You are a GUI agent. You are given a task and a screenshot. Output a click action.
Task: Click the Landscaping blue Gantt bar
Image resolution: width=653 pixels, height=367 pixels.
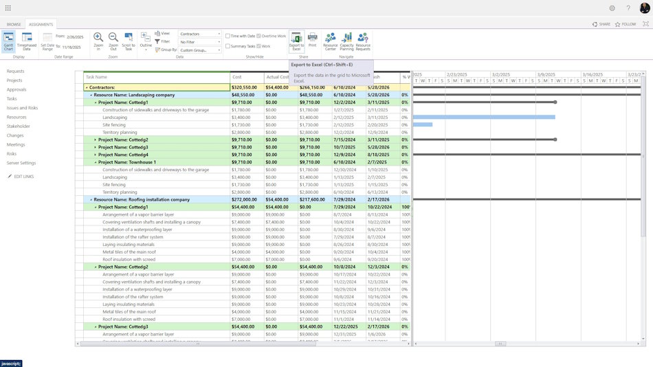484,117
